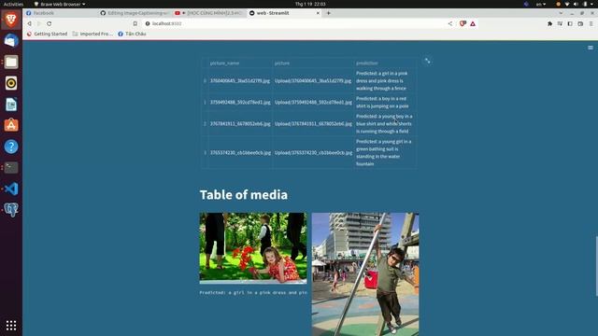Open Visual Studio Code from the dock

pyautogui.click(x=11, y=189)
